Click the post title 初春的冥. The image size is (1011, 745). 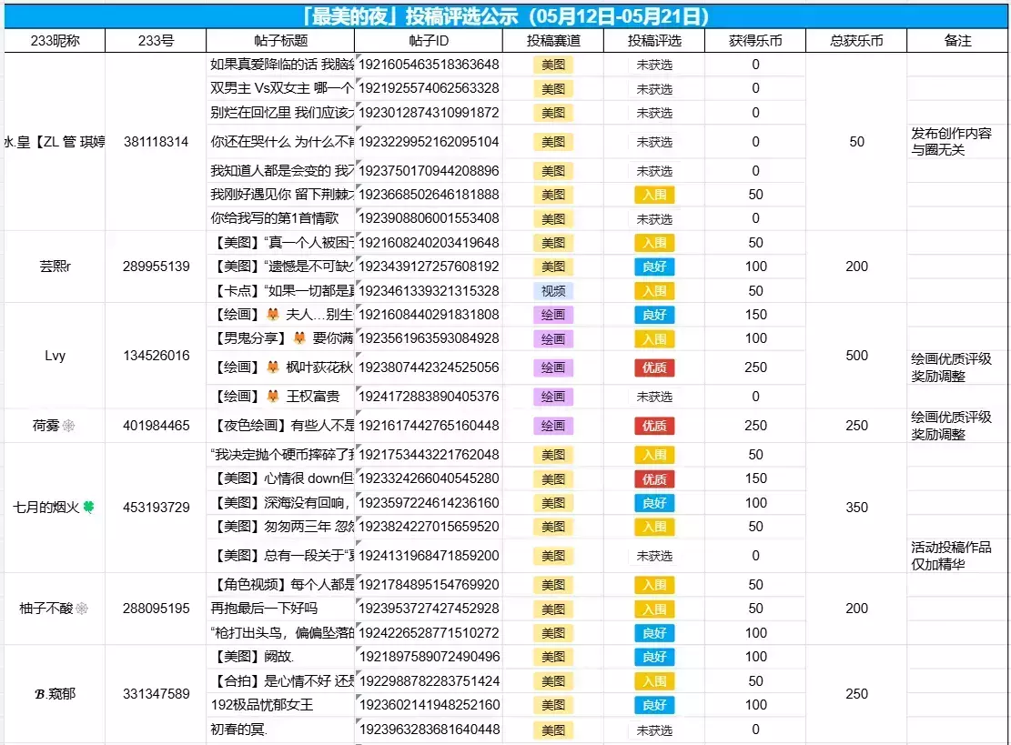pos(238,730)
